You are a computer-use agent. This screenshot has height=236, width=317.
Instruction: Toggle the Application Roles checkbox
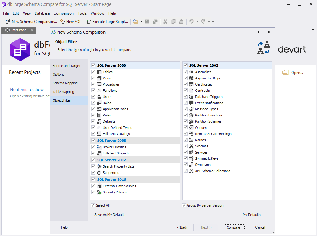point(93,109)
